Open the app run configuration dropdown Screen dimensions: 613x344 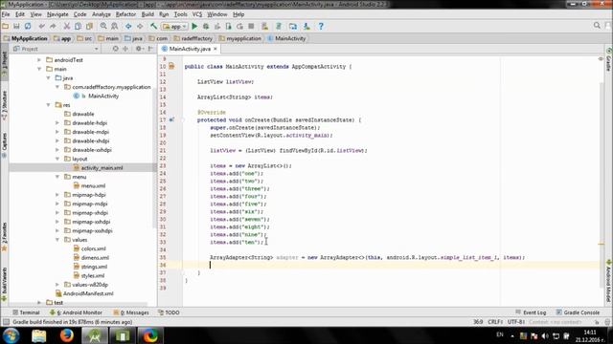point(174,27)
